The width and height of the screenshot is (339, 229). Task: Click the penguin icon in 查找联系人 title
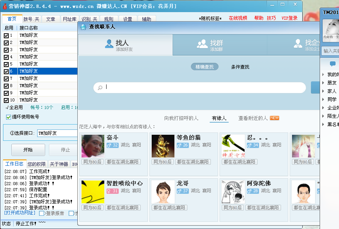pyautogui.click(x=83, y=27)
